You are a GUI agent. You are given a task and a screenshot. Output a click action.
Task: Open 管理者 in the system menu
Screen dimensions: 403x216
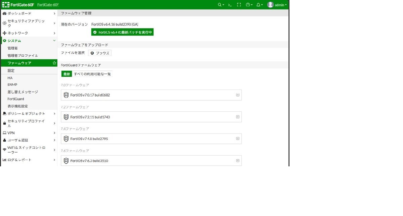tap(29, 48)
